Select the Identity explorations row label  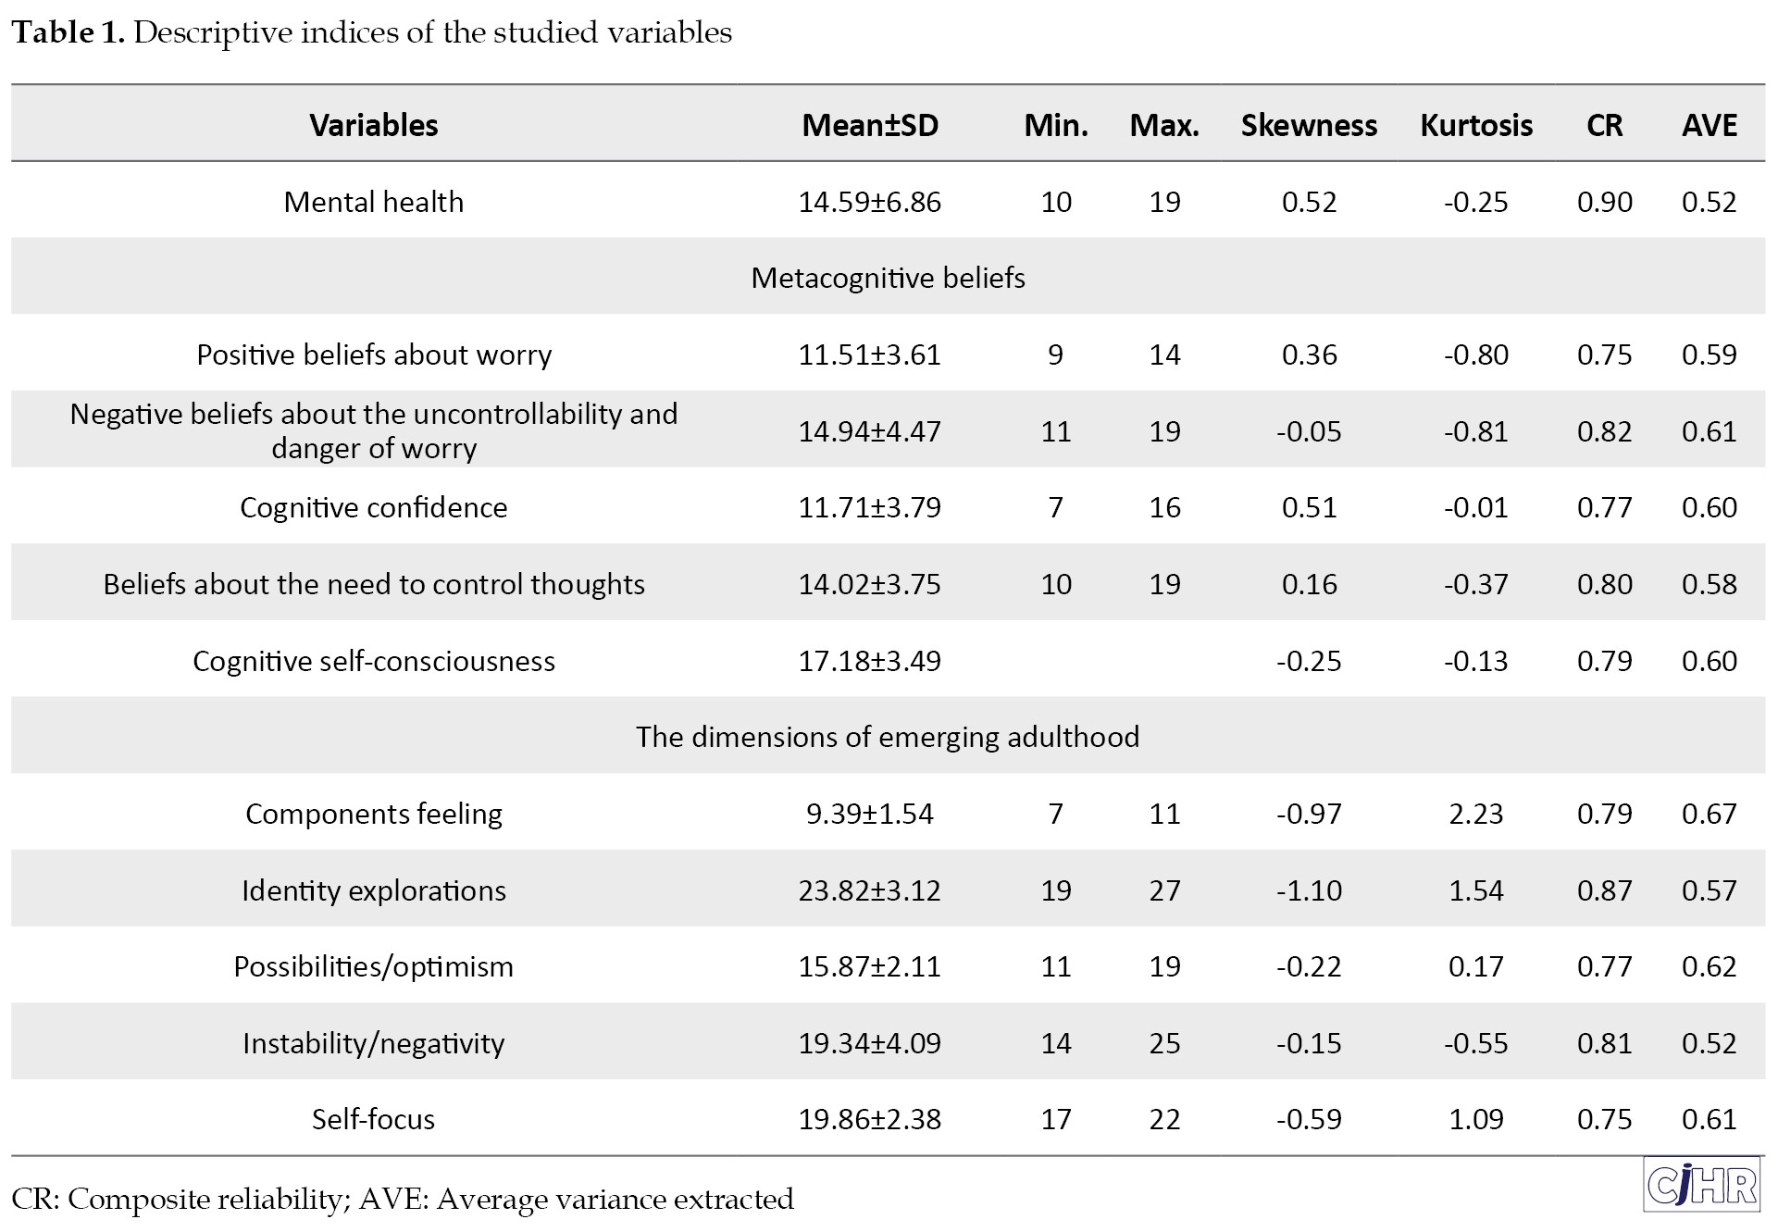pyautogui.click(x=373, y=890)
